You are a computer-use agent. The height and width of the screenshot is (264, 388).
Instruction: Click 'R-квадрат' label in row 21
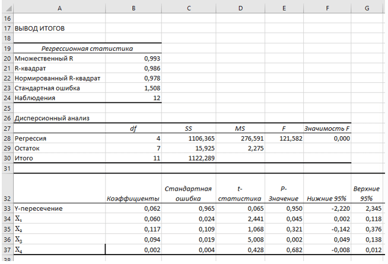[x=59, y=69]
